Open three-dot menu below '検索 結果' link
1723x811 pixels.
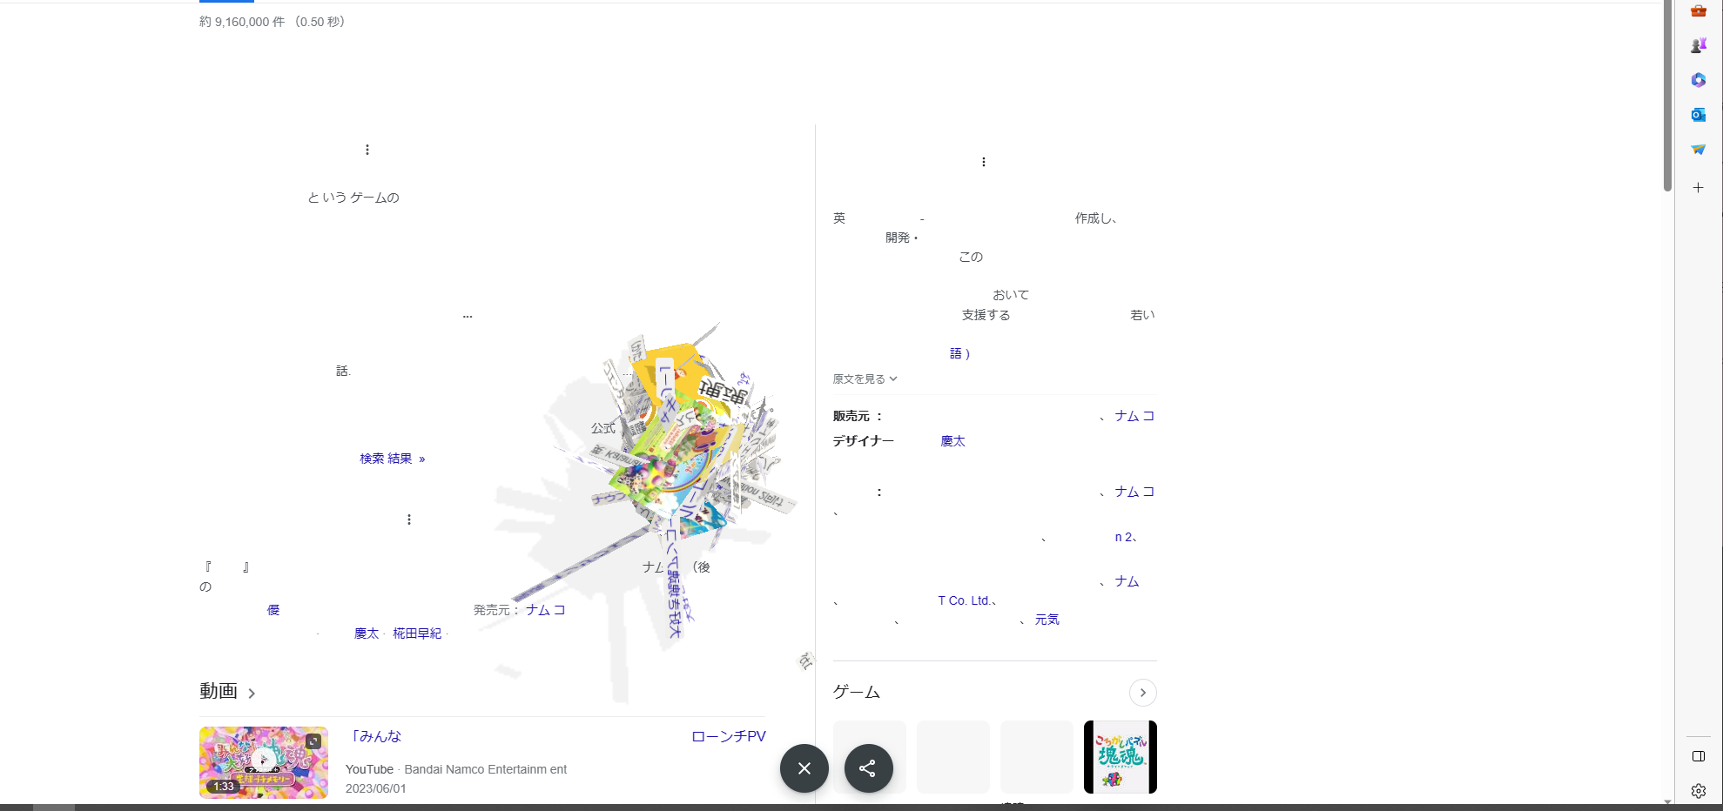click(409, 519)
